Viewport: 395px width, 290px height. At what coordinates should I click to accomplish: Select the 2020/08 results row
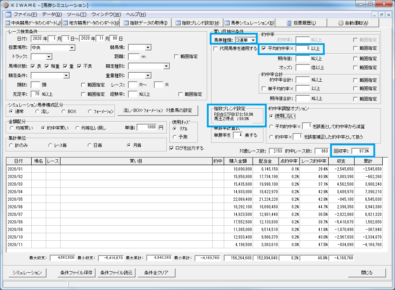[194, 222]
